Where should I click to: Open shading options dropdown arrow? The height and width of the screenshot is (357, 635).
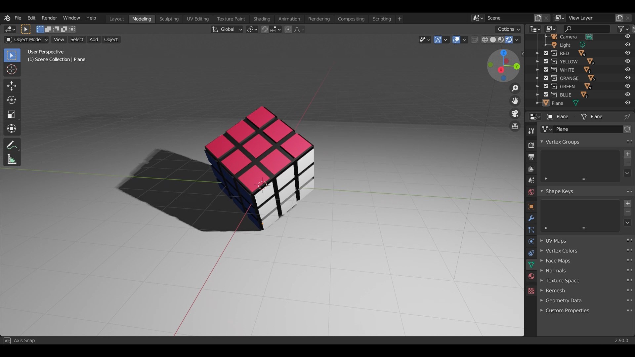(517, 40)
